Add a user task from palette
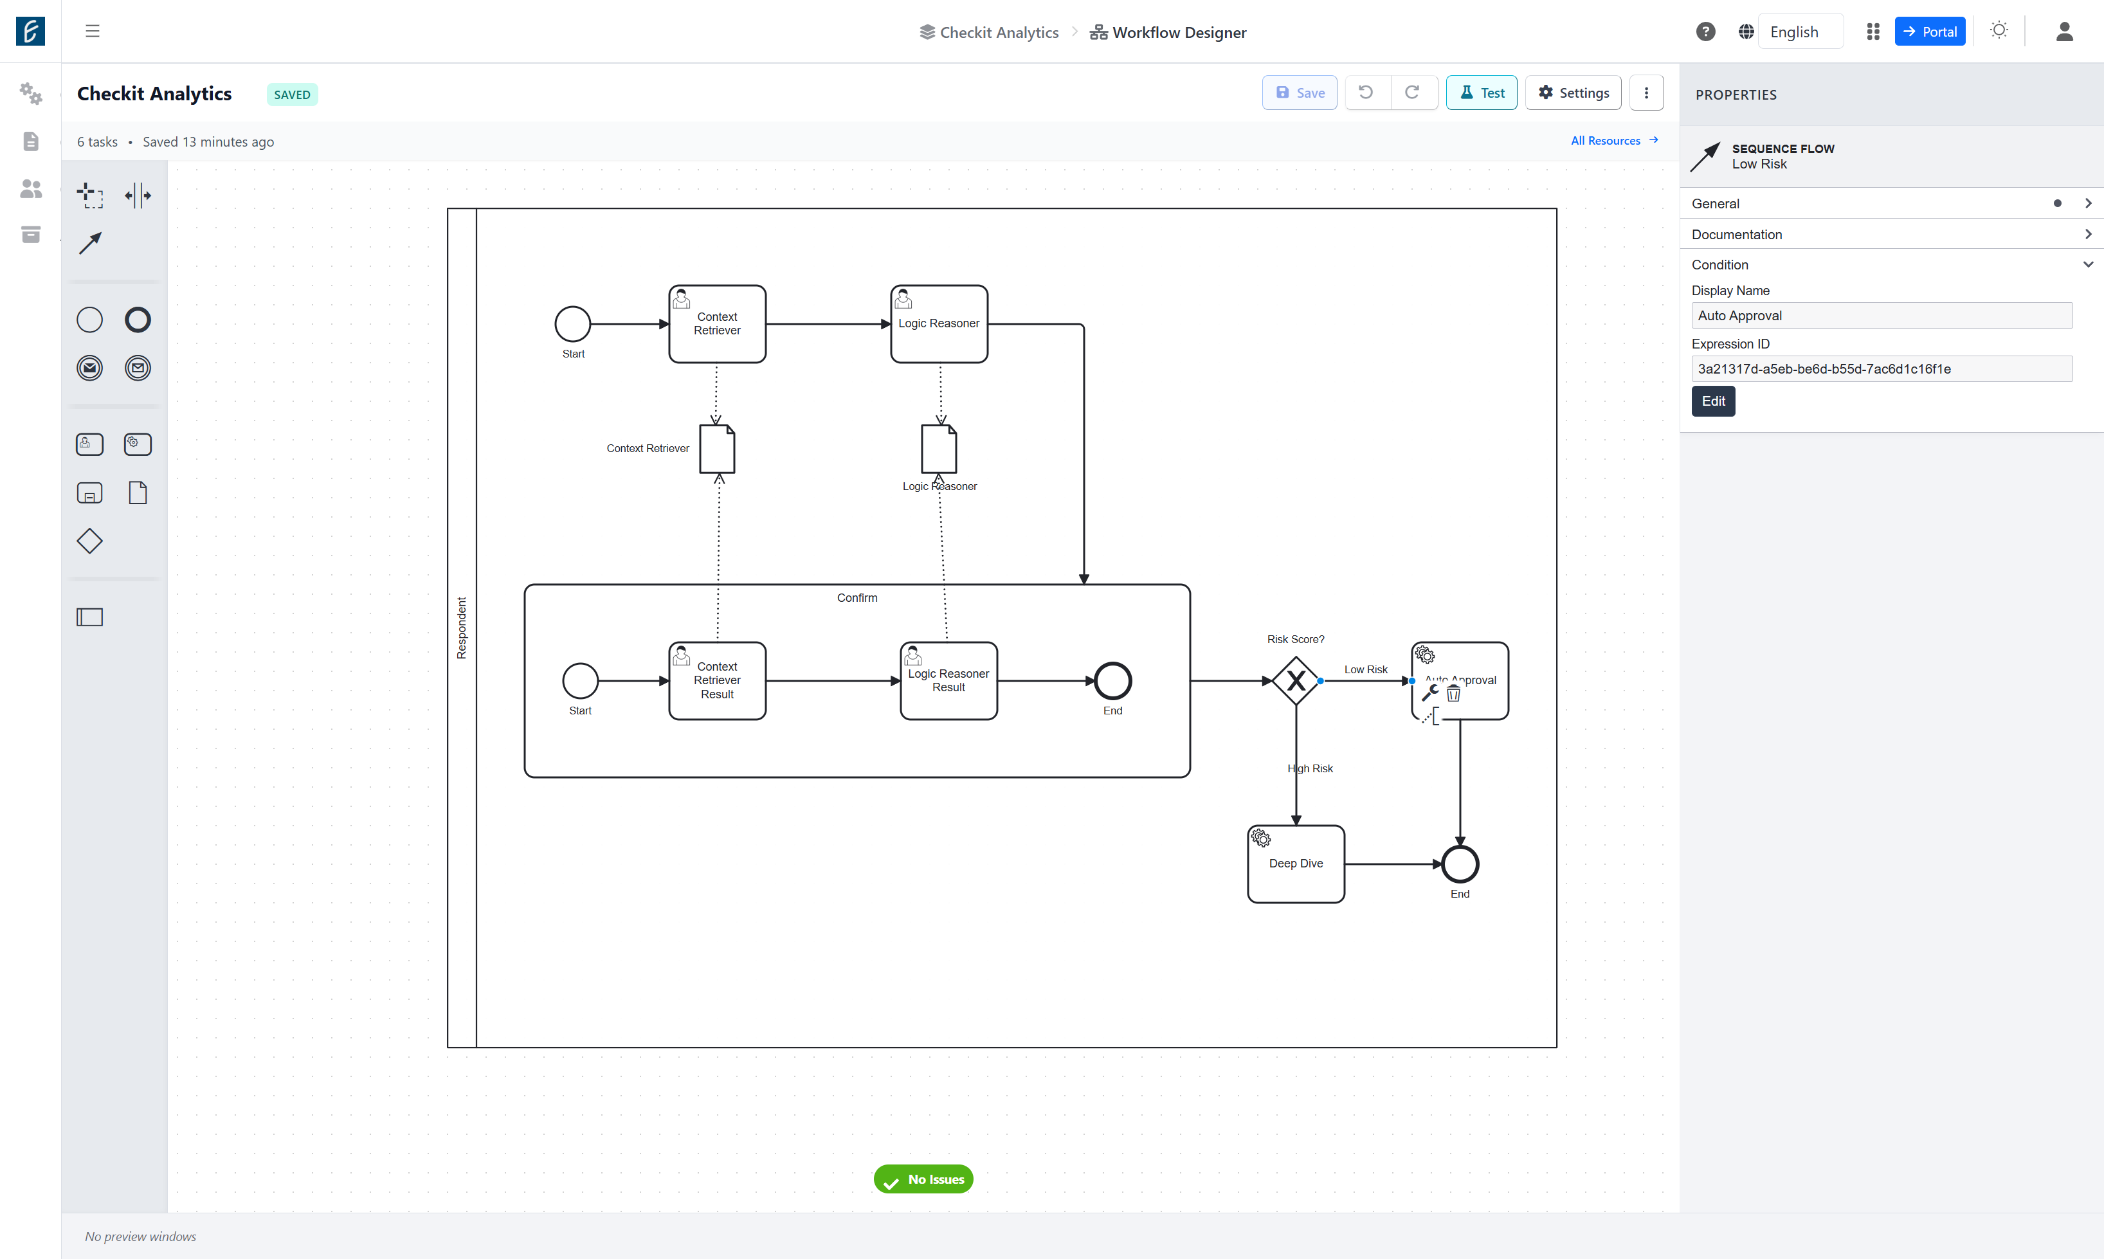Image resolution: width=2104 pixels, height=1259 pixels. 90,444
